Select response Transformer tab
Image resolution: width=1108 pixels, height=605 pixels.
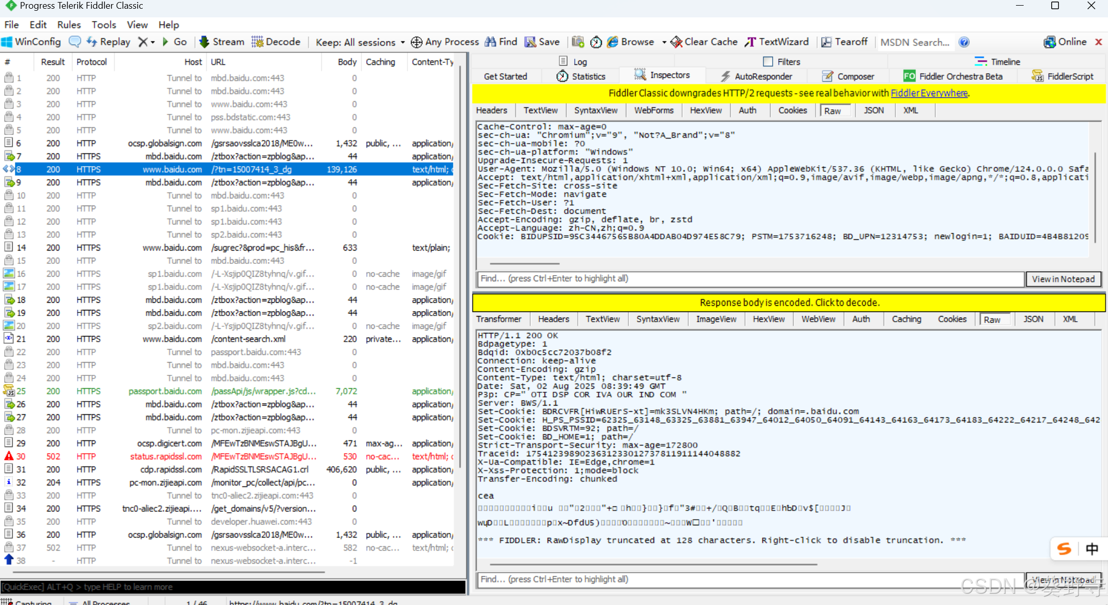click(x=499, y=319)
